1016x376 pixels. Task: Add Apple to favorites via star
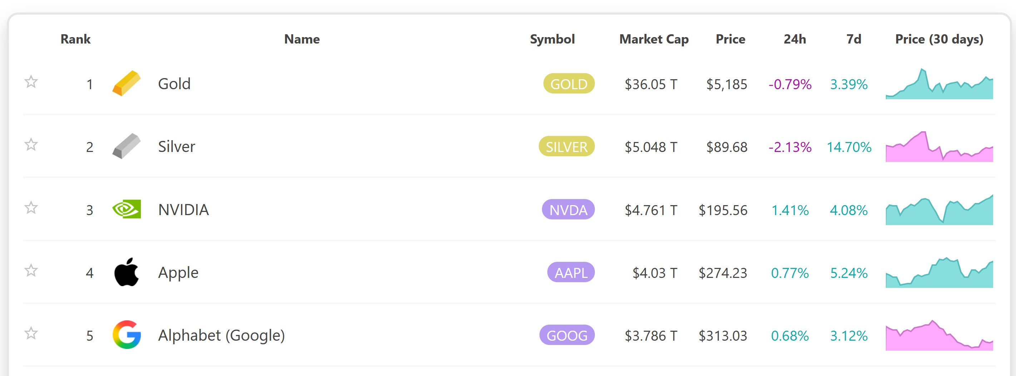tap(31, 270)
